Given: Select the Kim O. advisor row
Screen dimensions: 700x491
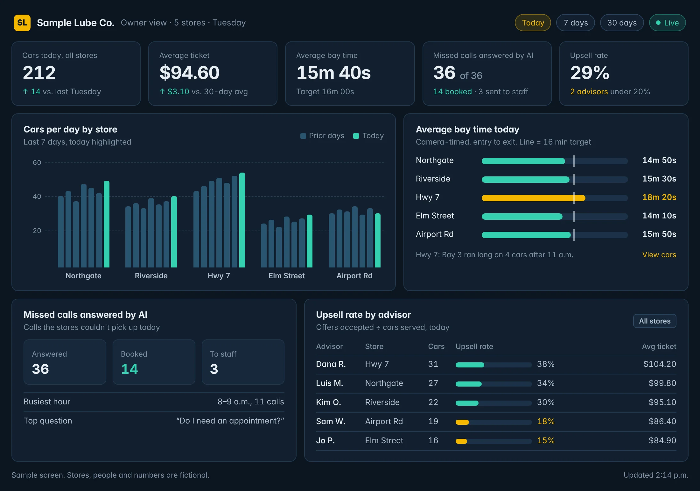Looking at the screenshot, I should pos(496,402).
